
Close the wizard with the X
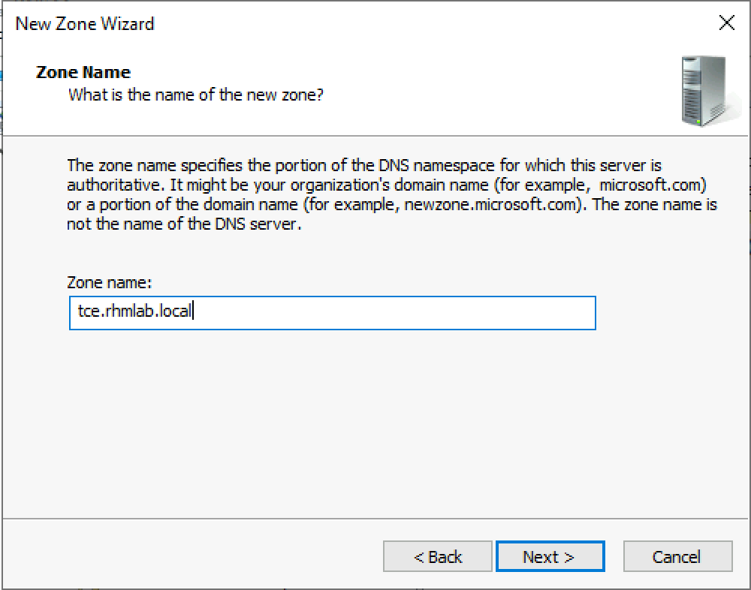[726, 23]
